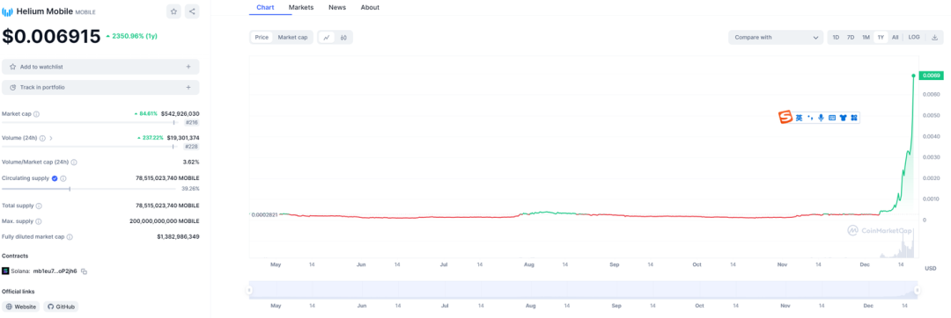Expand the Volume (24h) chevron
The height and width of the screenshot is (318, 951).
tap(51, 138)
